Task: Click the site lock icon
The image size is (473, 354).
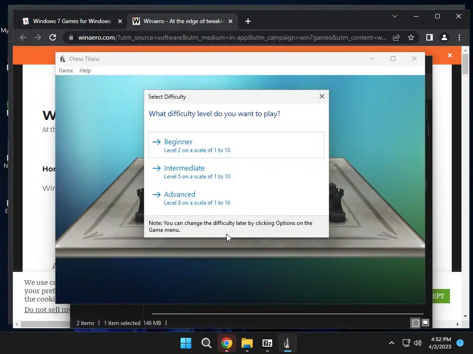Action: pyautogui.click(x=71, y=37)
